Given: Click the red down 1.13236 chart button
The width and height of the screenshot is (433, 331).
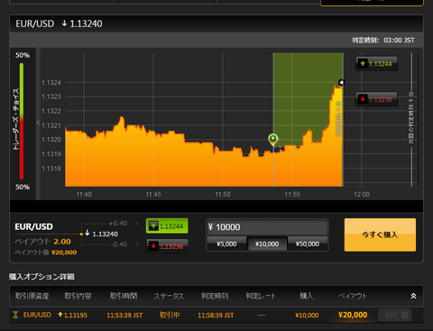Looking at the screenshot, I should [x=376, y=99].
